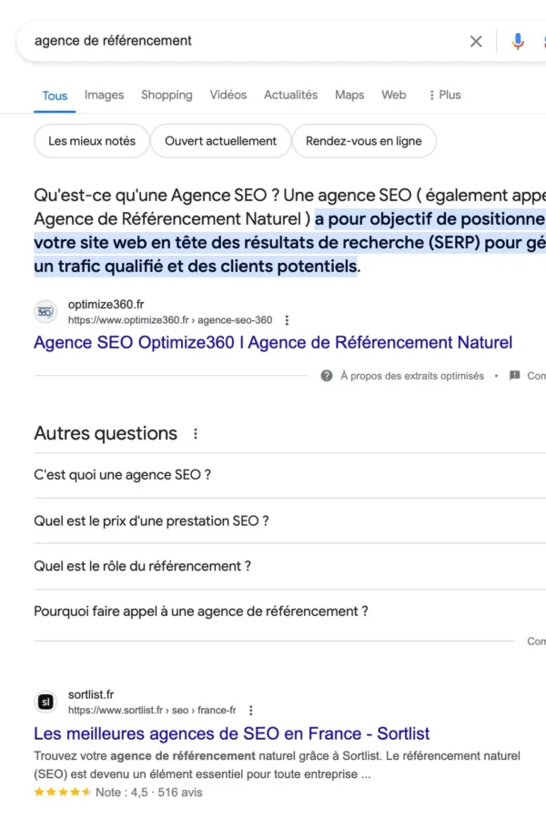546x819 pixels.
Task: Open options menu for sortlist.fr result
Action: tap(251, 711)
